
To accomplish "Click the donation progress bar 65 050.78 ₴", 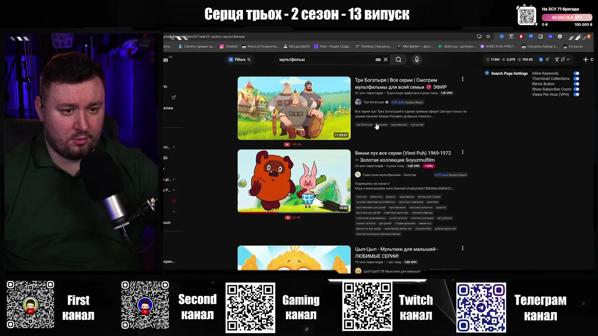I will pos(567,18).
